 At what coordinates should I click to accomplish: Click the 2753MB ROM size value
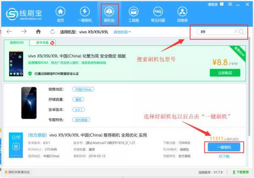(x=51, y=149)
